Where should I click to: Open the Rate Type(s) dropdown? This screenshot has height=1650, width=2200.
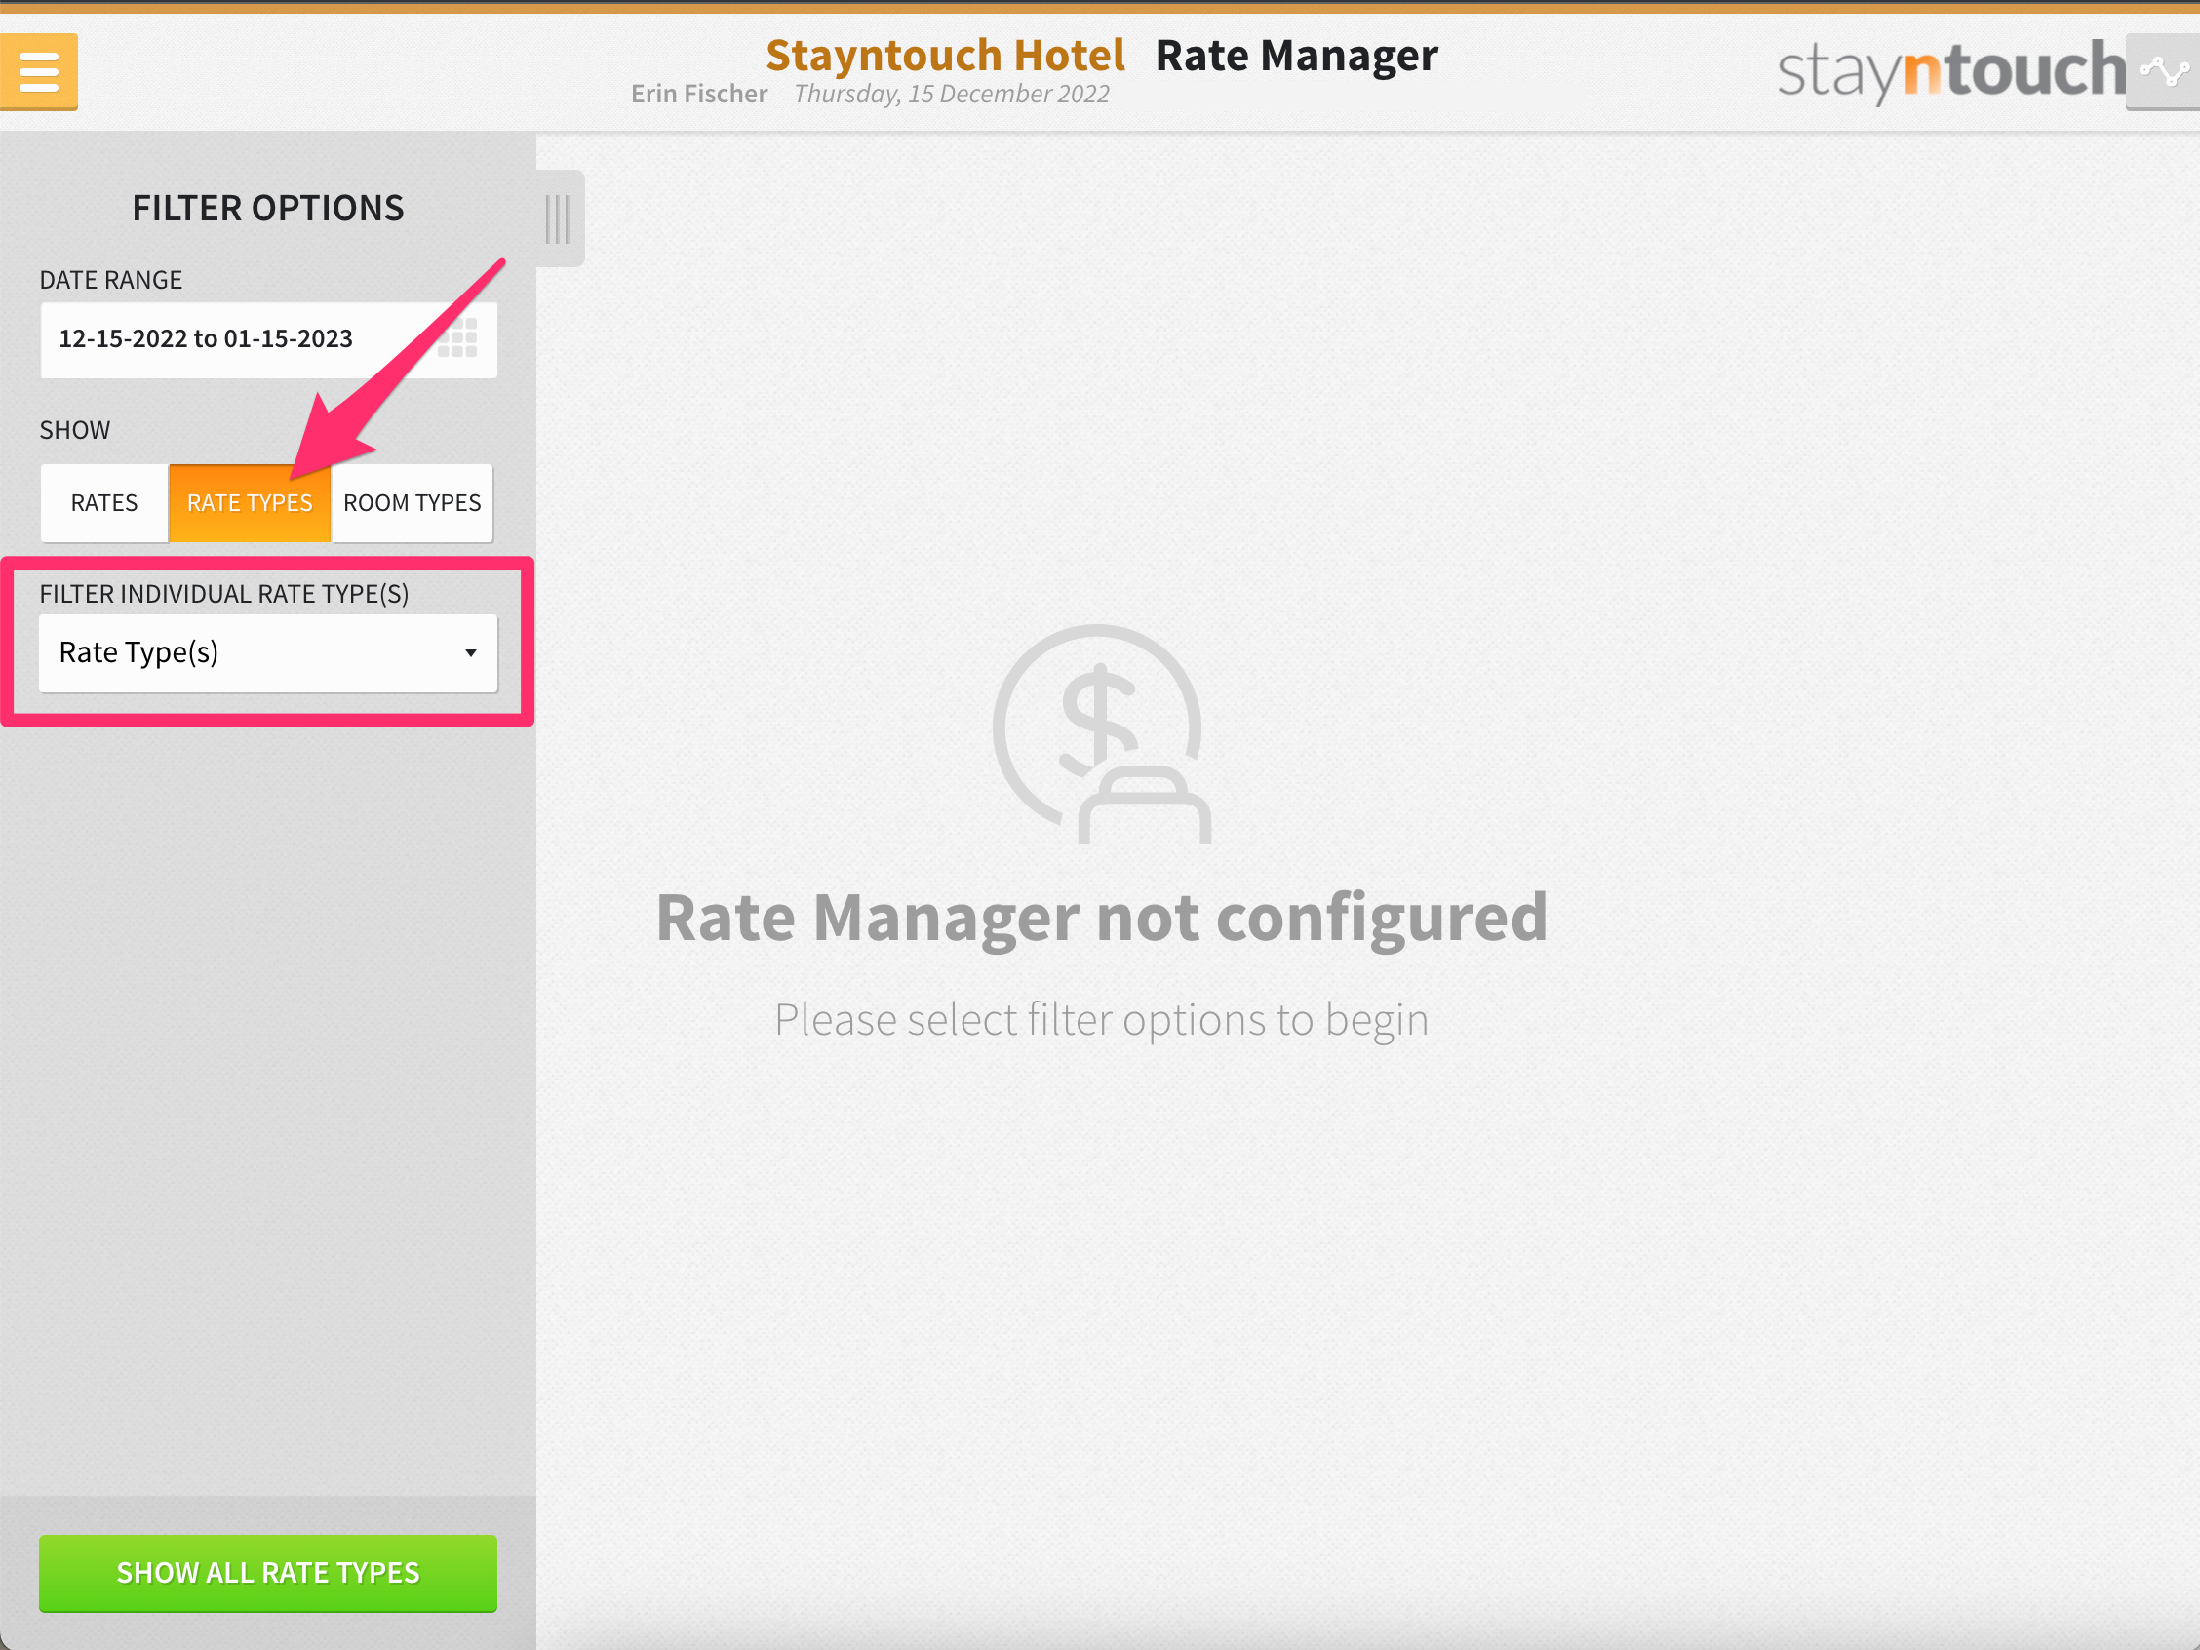(x=249, y=653)
